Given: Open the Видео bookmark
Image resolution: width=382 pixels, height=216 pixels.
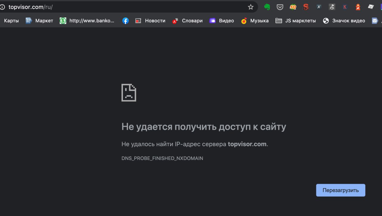Looking at the screenshot, I should (221, 21).
